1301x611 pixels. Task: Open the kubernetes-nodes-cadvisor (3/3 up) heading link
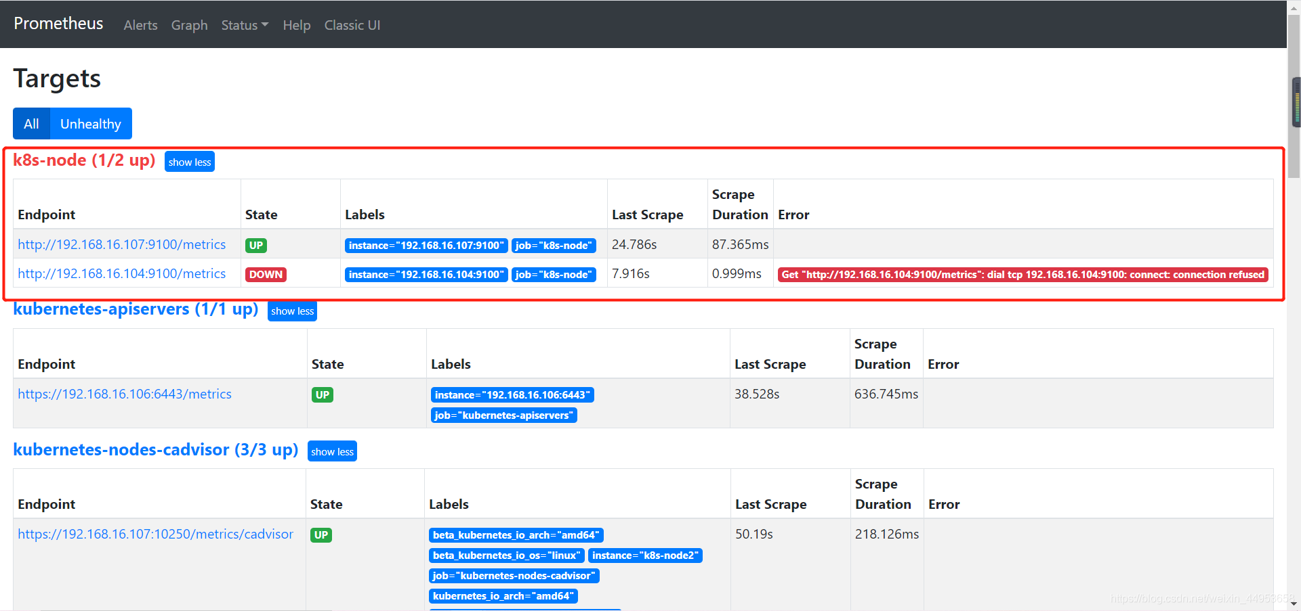point(156,450)
